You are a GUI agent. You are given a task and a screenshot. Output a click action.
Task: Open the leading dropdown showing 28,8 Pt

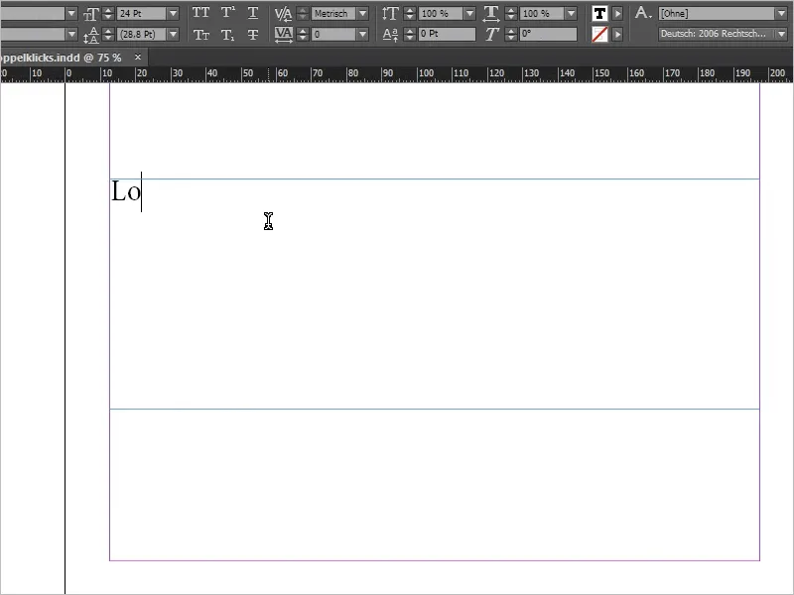pyautogui.click(x=173, y=35)
